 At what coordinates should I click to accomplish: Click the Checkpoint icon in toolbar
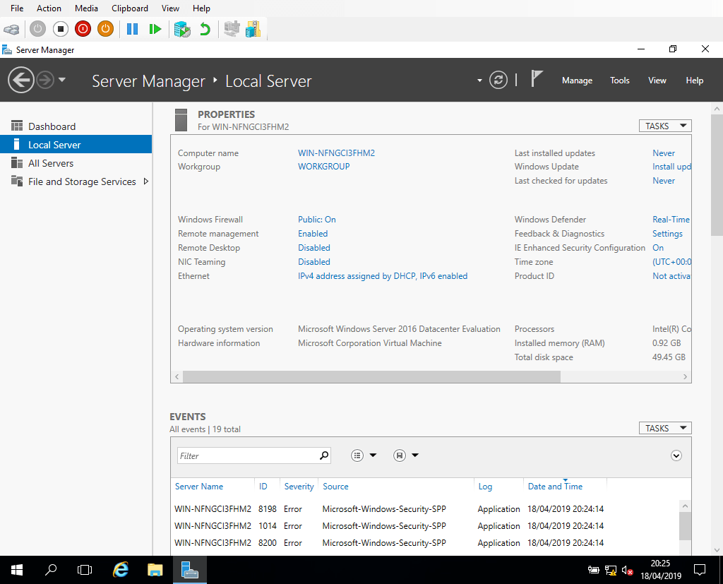(x=183, y=29)
